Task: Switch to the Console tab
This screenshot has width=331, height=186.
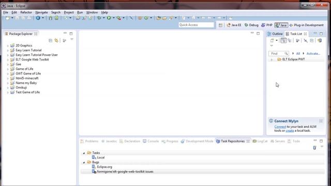Action: pyautogui.click(x=151, y=141)
